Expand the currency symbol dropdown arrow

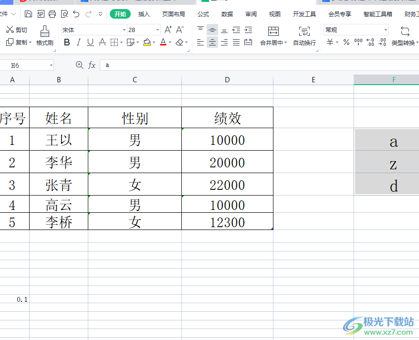click(337, 42)
